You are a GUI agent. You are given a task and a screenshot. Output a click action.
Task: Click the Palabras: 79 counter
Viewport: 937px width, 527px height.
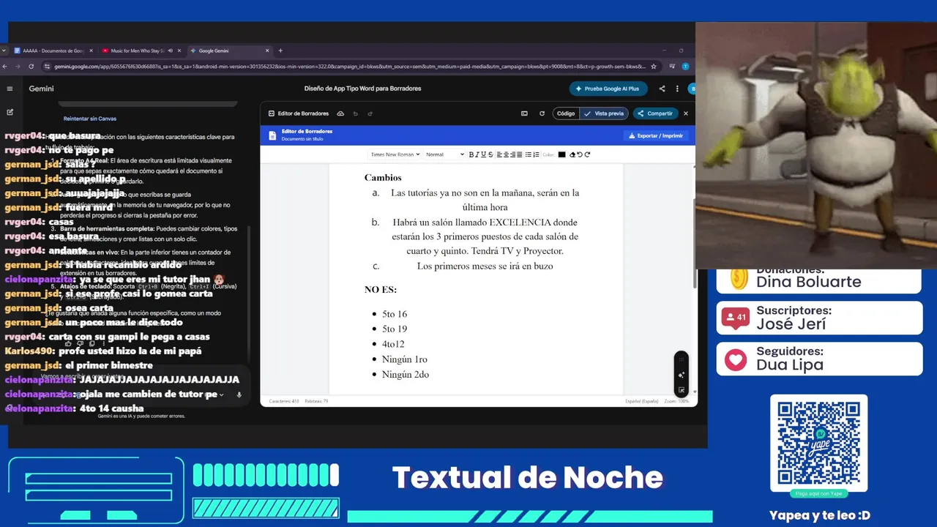pos(316,401)
